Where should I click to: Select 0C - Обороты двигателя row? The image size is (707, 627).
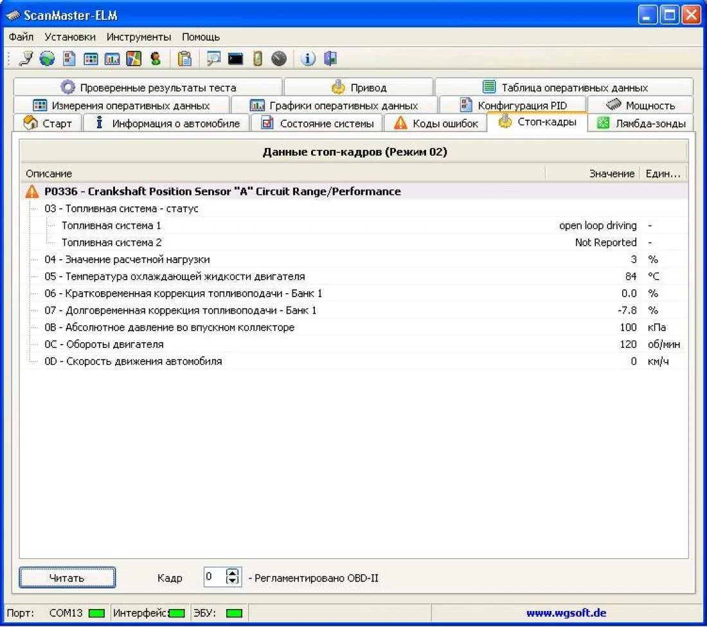pos(354,345)
